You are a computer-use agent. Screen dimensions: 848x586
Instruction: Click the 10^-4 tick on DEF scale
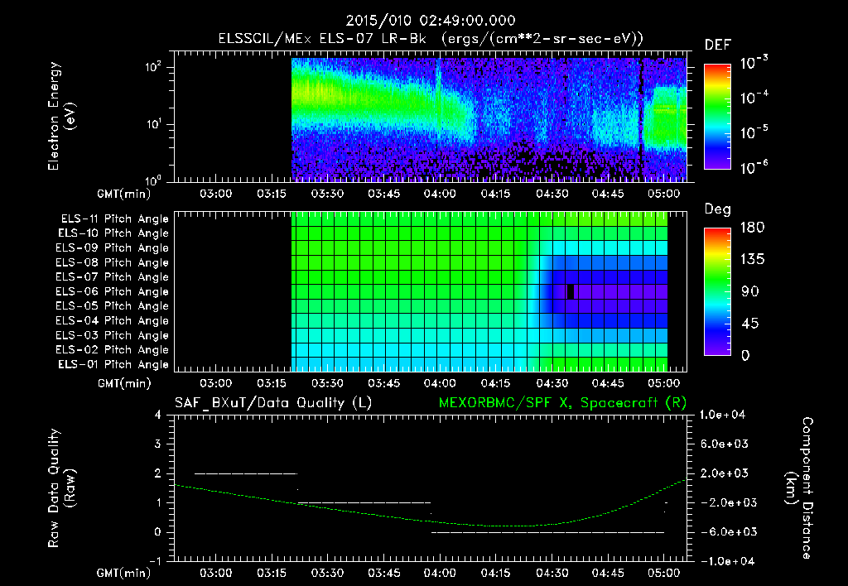754,98
